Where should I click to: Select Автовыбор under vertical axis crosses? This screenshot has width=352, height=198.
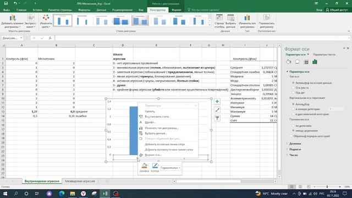coord(293,104)
